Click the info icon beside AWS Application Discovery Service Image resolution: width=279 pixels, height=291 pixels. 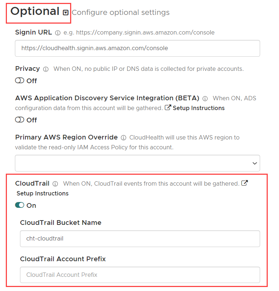pos(205,98)
